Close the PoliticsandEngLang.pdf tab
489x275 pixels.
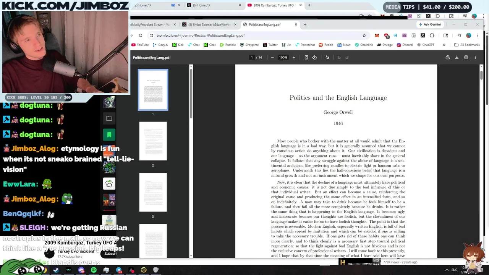(x=296, y=24)
